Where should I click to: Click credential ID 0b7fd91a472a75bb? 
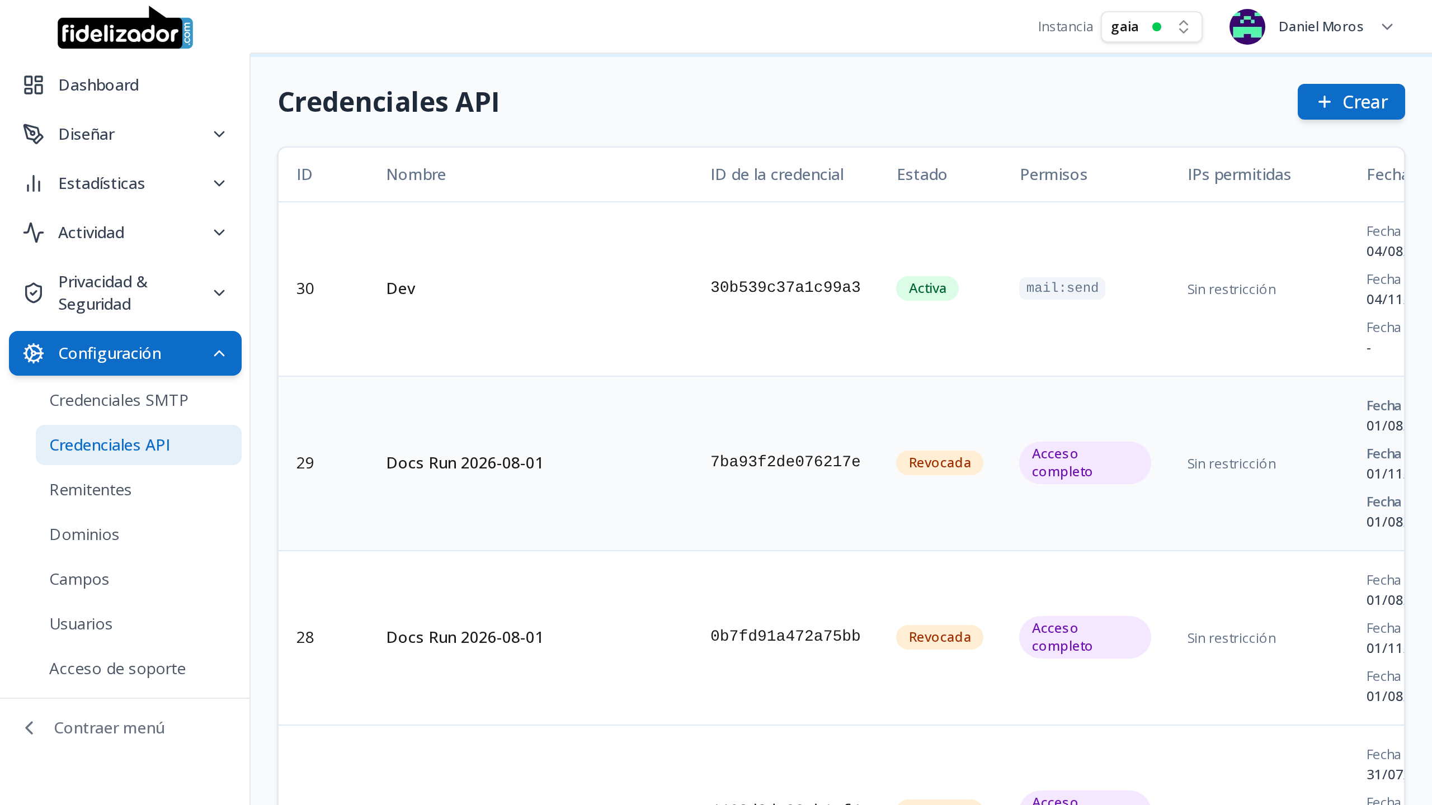point(785,636)
